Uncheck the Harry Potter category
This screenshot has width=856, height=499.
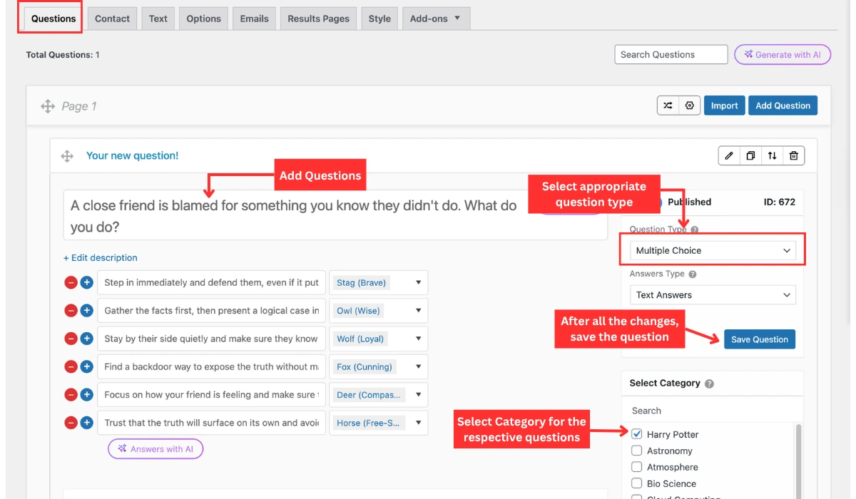click(637, 434)
